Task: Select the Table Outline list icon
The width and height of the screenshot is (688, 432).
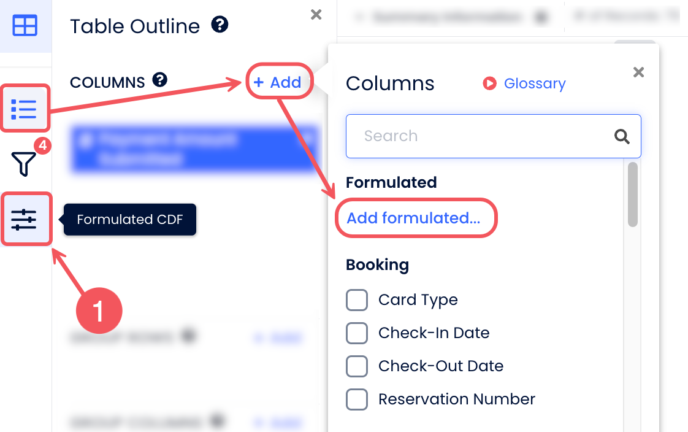Action: pyautogui.click(x=25, y=109)
